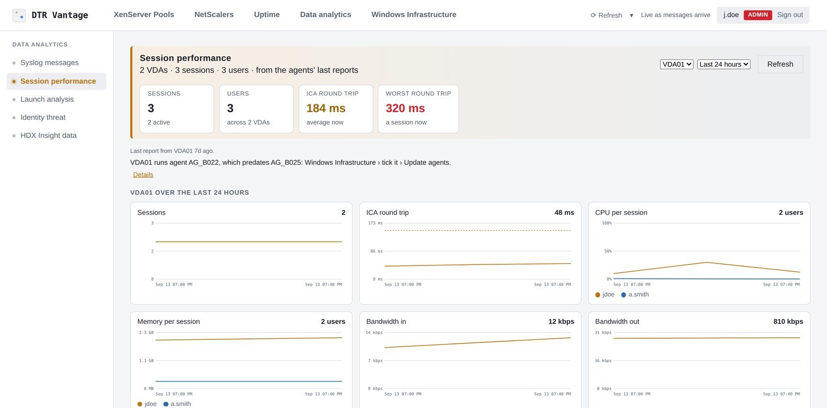Click the Session performance Refresh button

[780, 64]
